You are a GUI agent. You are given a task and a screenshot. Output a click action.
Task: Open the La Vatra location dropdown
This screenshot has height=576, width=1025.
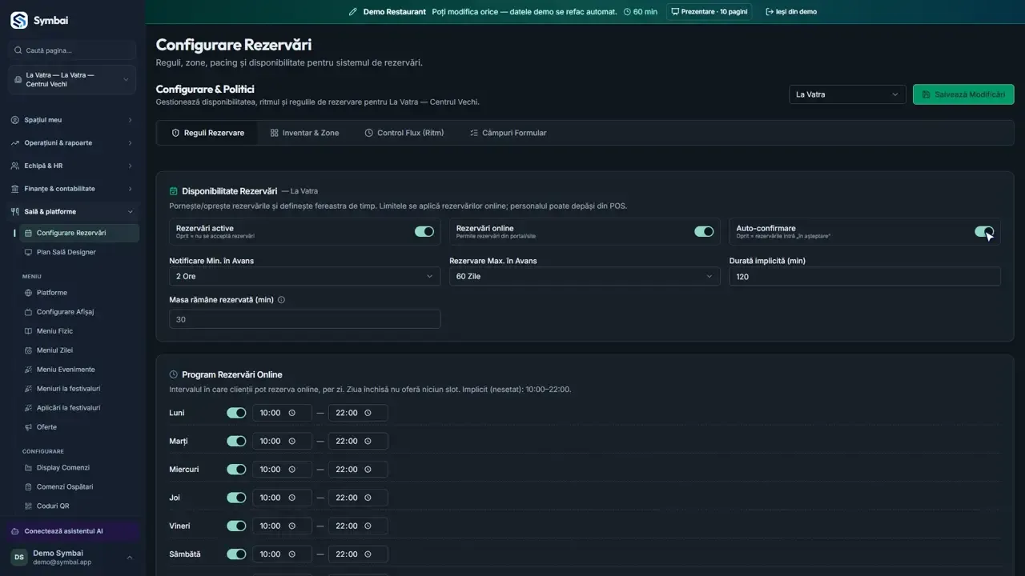pos(847,94)
